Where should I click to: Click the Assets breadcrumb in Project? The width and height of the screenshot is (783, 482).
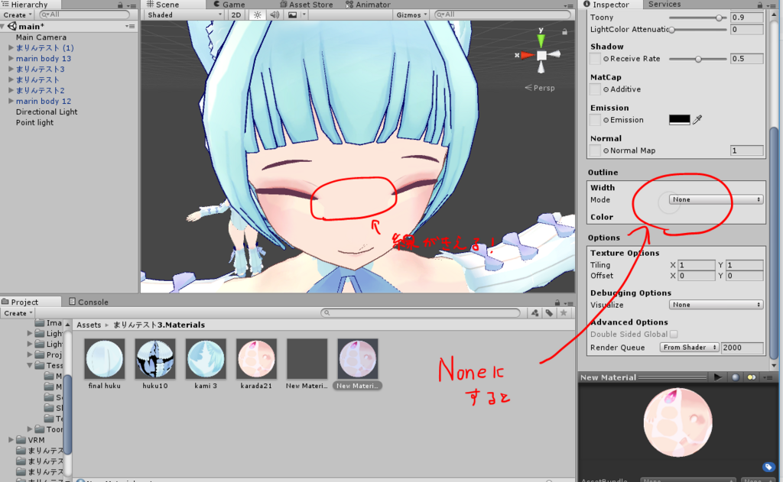click(x=89, y=325)
